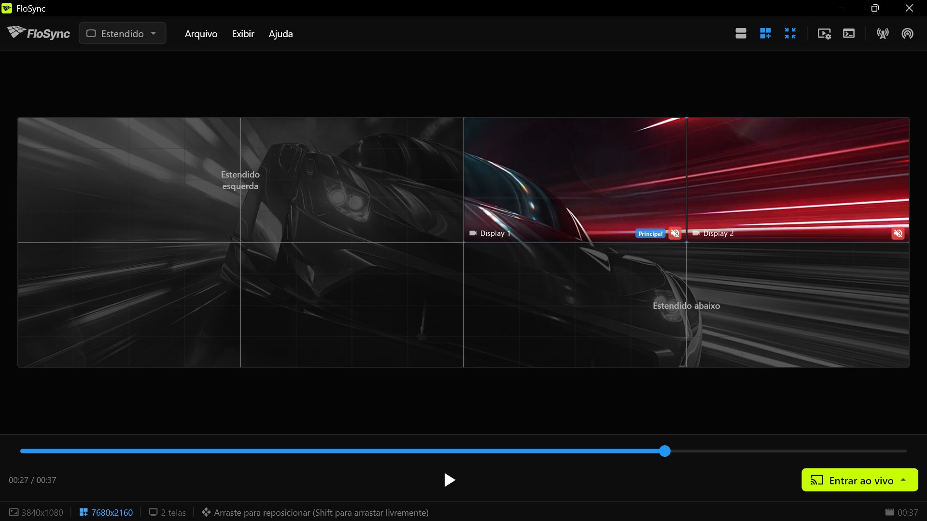Open the console terminal icon
Screen dimensions: 927x521
[x=849, y=33]
